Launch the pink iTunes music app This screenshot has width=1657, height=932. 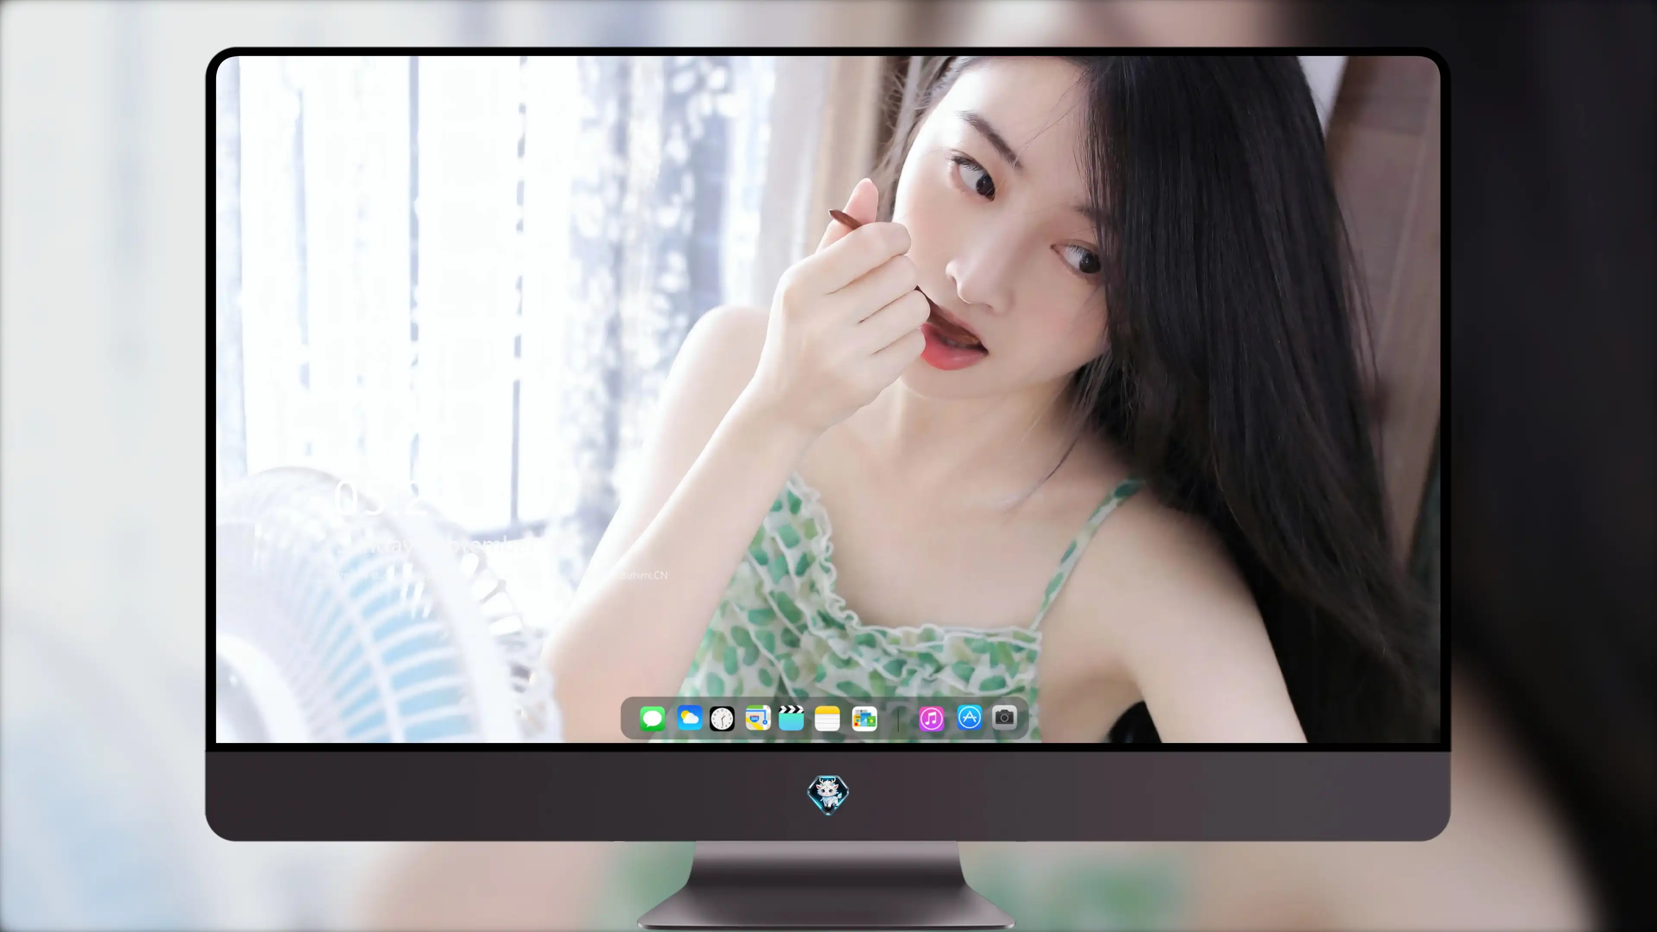click(x=932, y=718)
